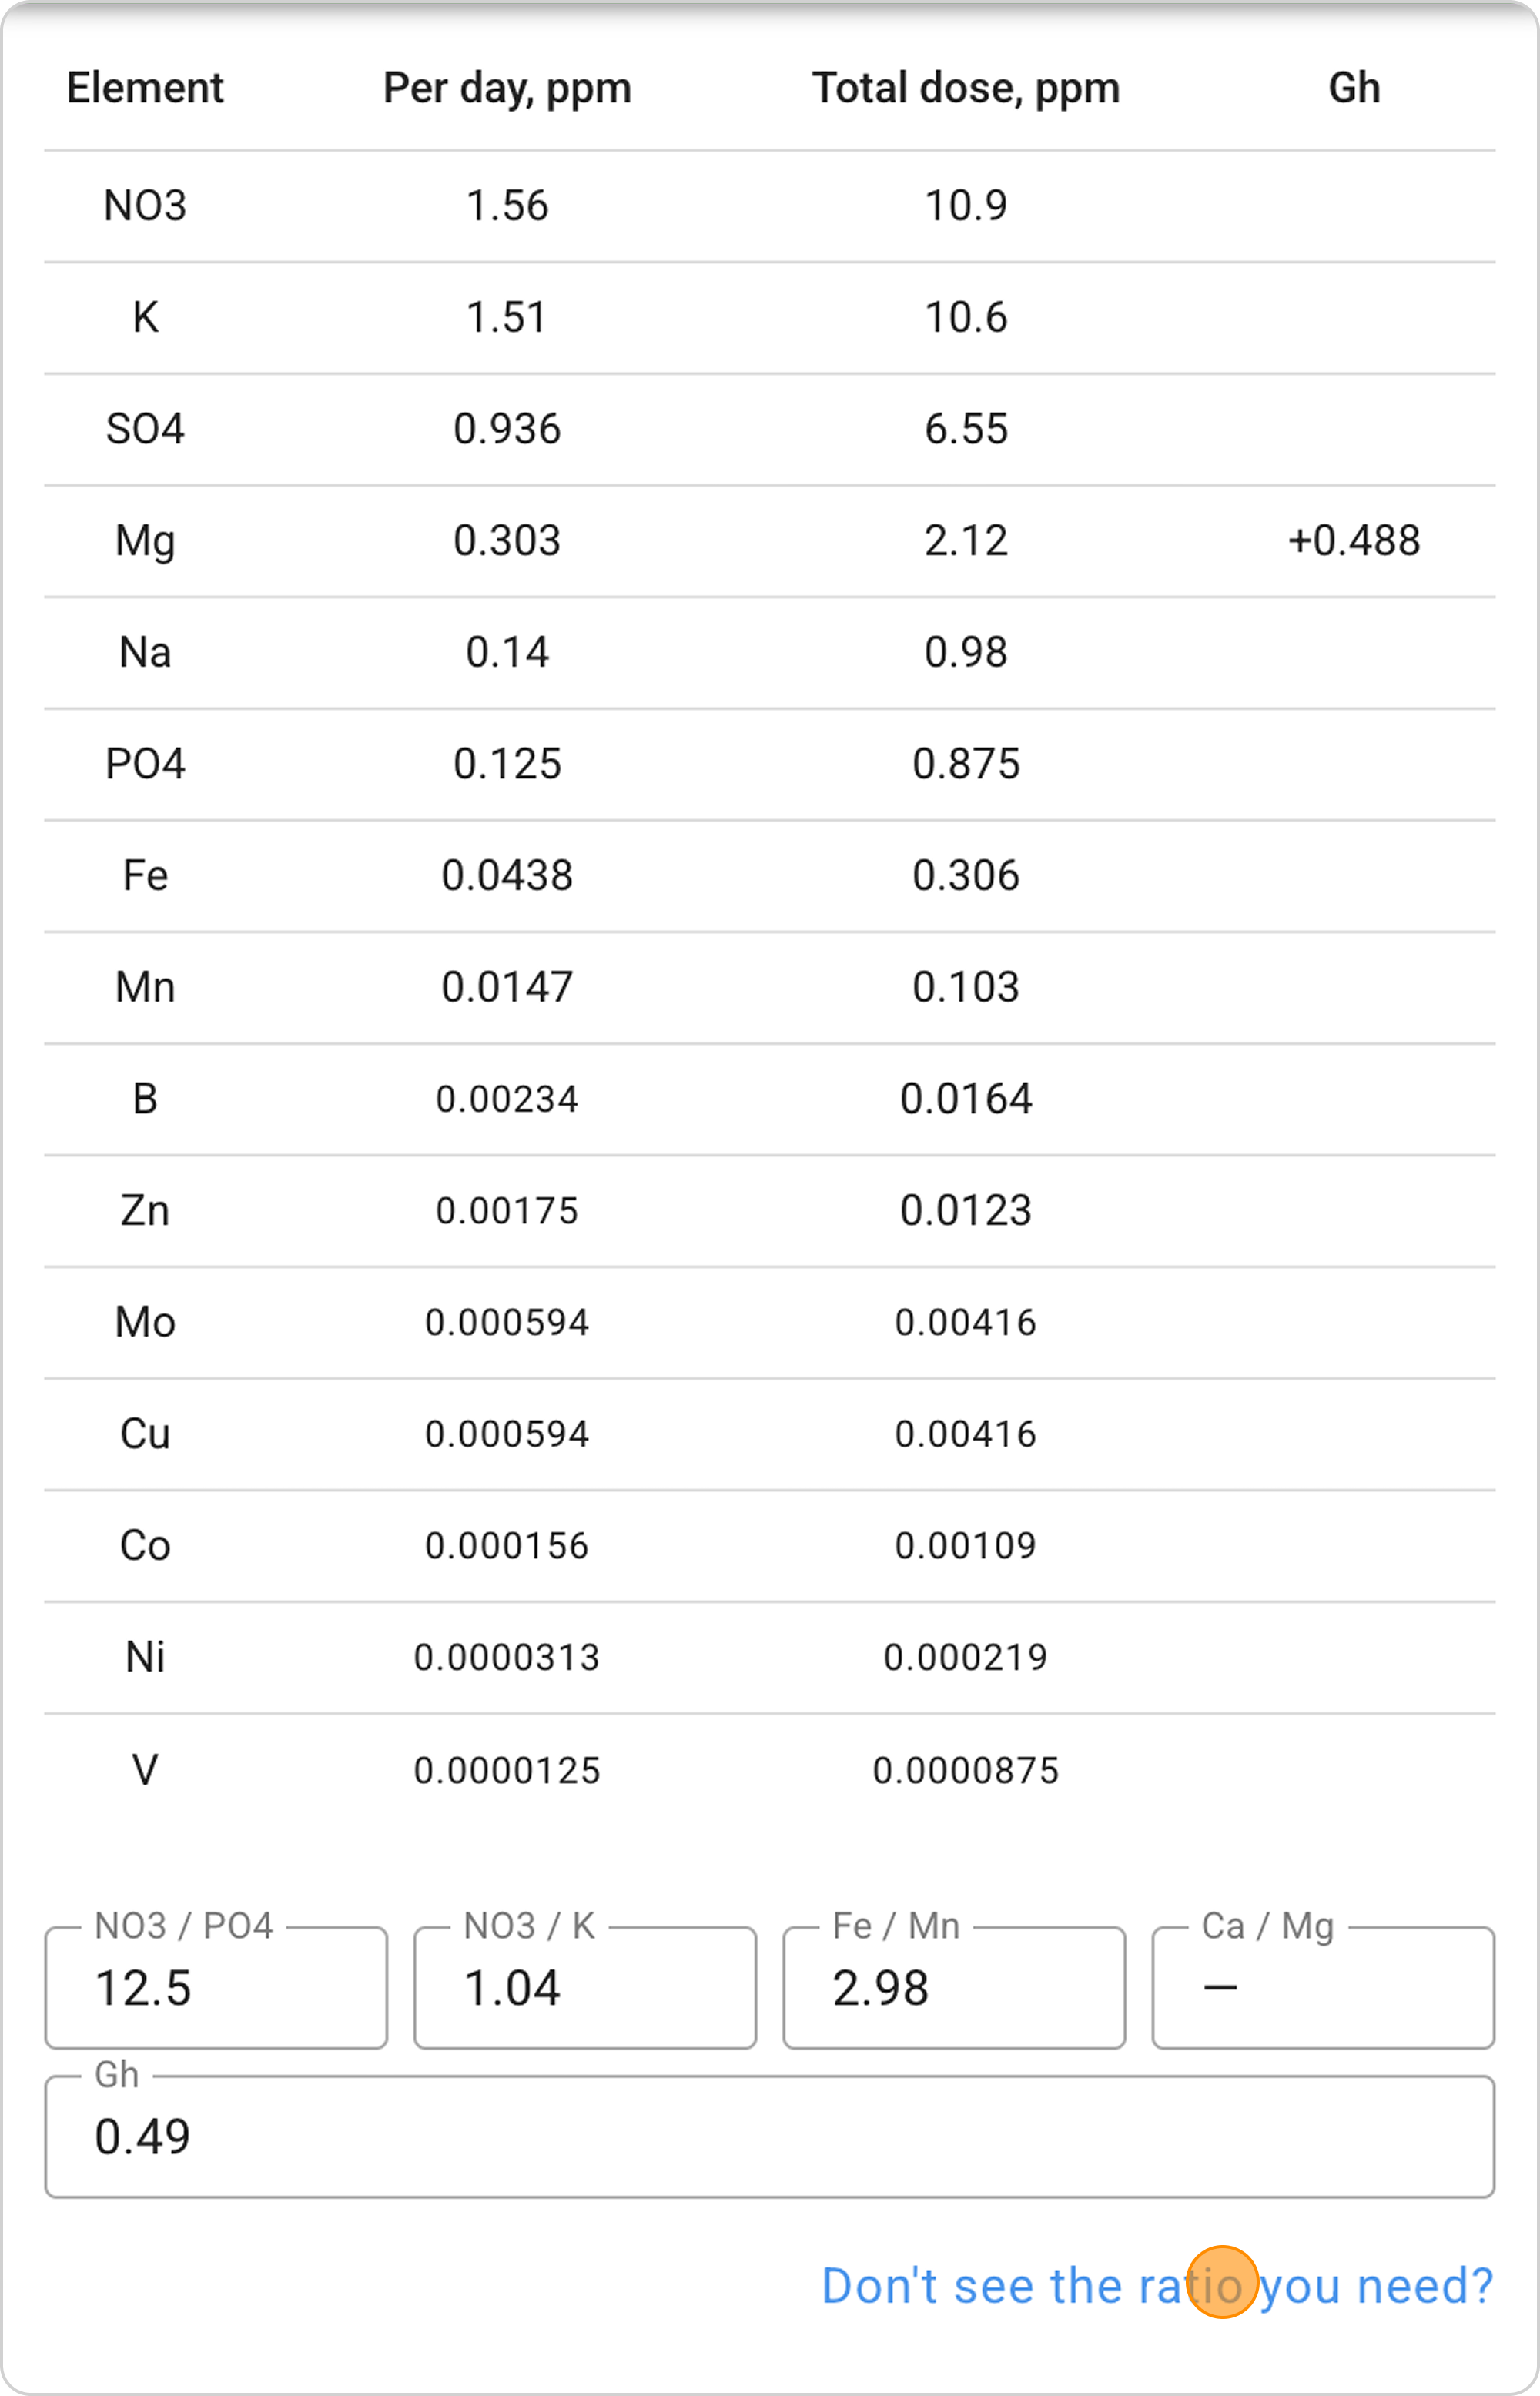Click the NO3 / K ratio field

coord(585,1988)
